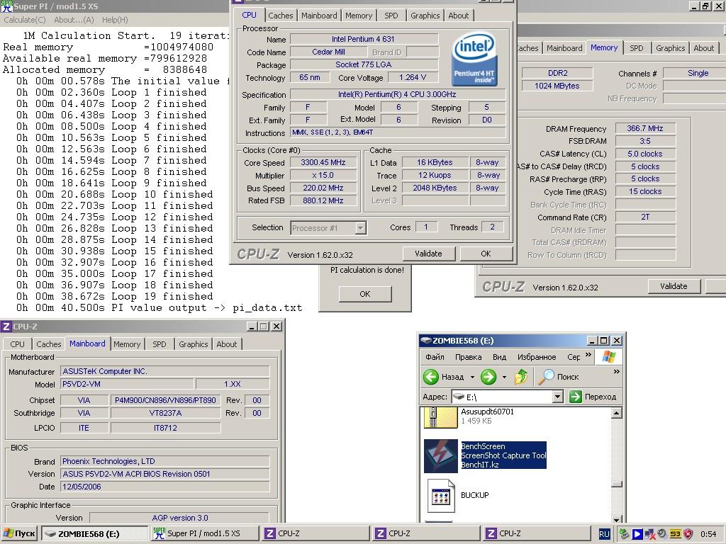This screenshot has width=726, height=544.
Task: Select the BUCKUP file icon
Action: (440, 495)
